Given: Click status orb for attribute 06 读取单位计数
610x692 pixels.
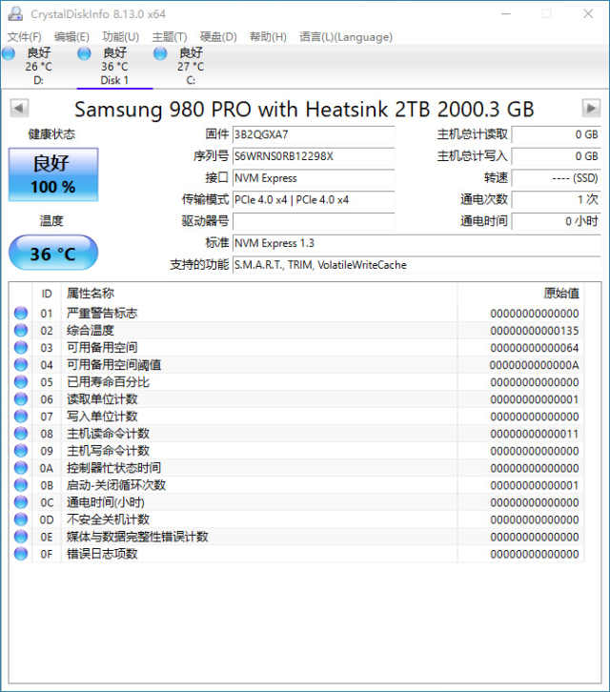Looking at the screenshot, I should tap(21, 399).
